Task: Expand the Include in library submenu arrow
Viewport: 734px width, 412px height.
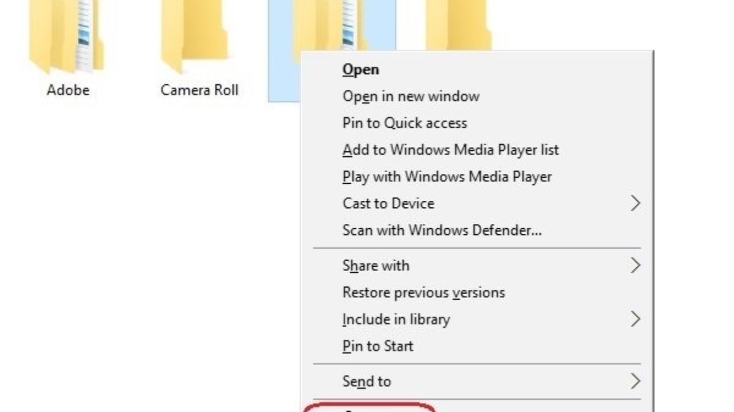Action: [636, 319]
